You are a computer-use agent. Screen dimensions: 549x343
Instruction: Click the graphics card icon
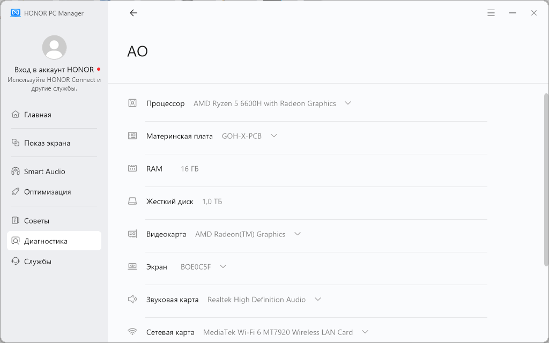coord(132,234)
